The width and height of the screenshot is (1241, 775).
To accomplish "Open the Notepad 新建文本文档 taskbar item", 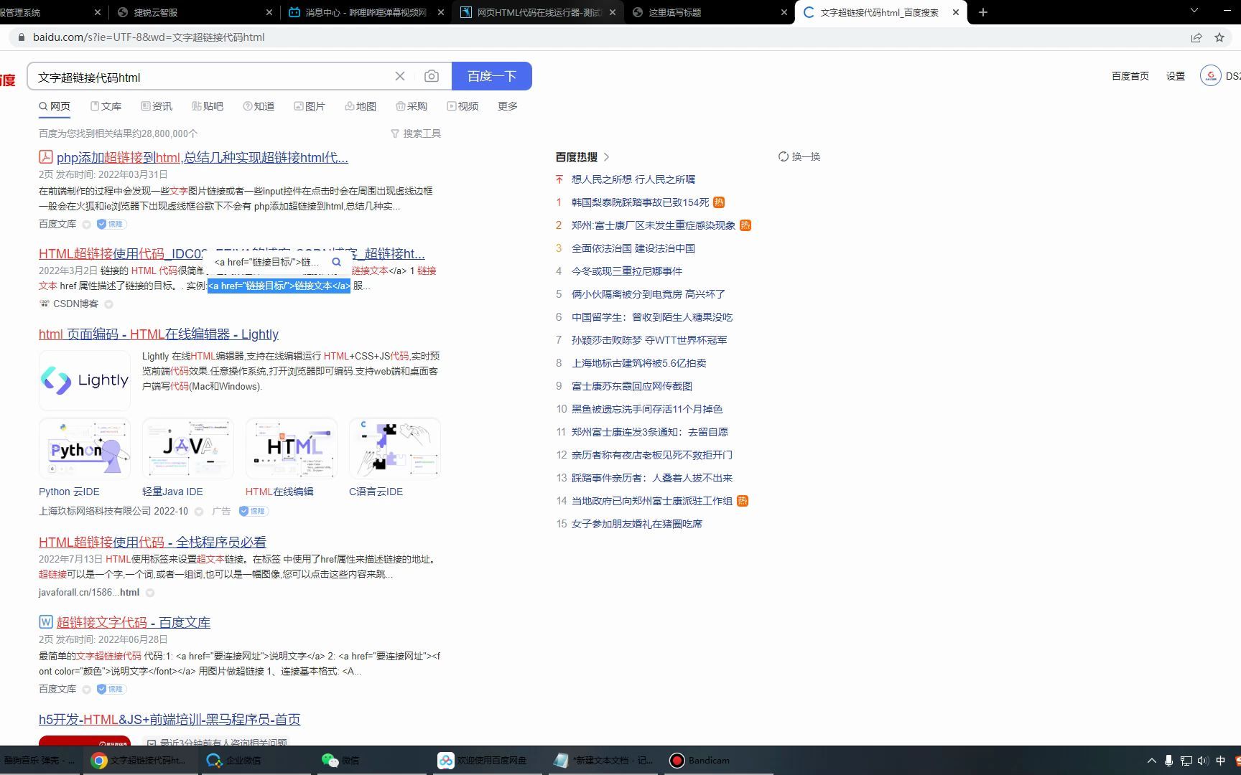I will [x=603, y=760].
